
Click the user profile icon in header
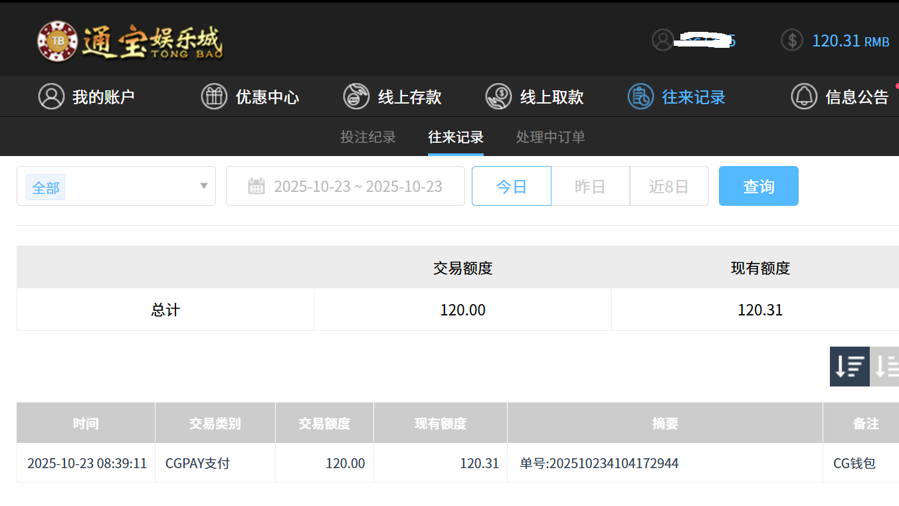[662, 40]
